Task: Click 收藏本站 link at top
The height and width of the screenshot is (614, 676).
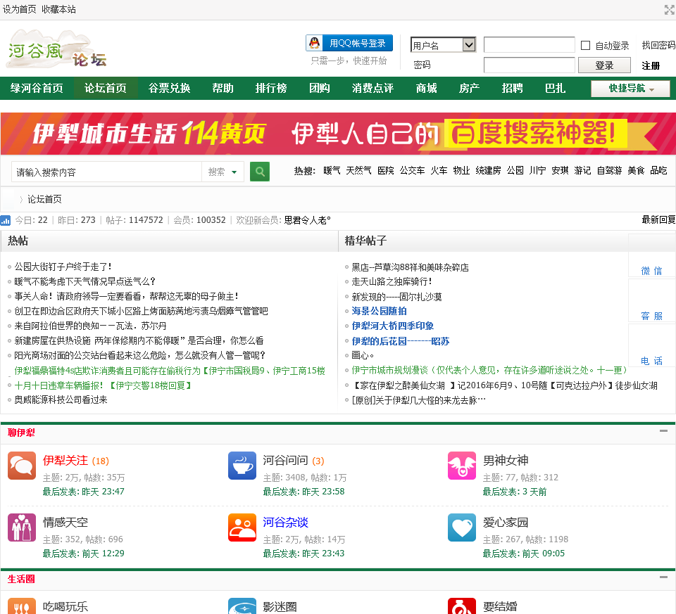Action: 59,9
